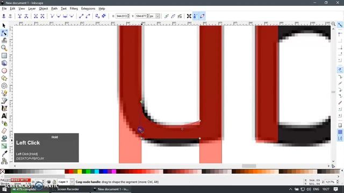Image resolution: width=344 pixels, height=193 pixels.
Task: Select the Rectangle tool
Action: (4, 56)
